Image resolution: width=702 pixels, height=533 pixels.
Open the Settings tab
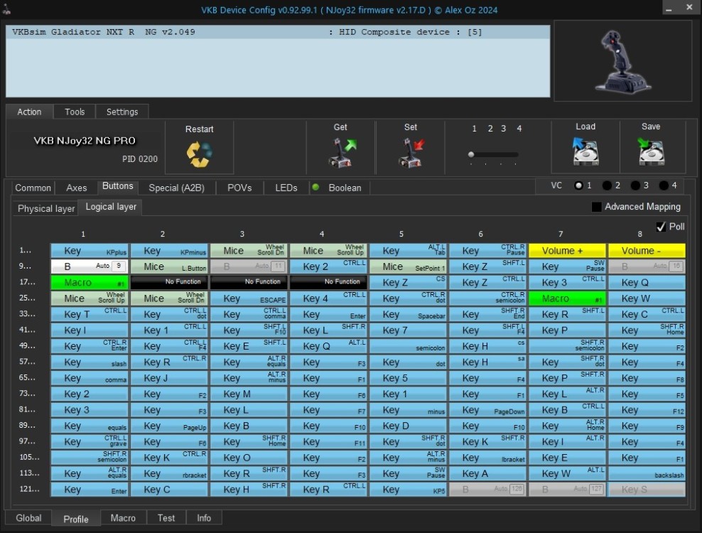(122, 112)
